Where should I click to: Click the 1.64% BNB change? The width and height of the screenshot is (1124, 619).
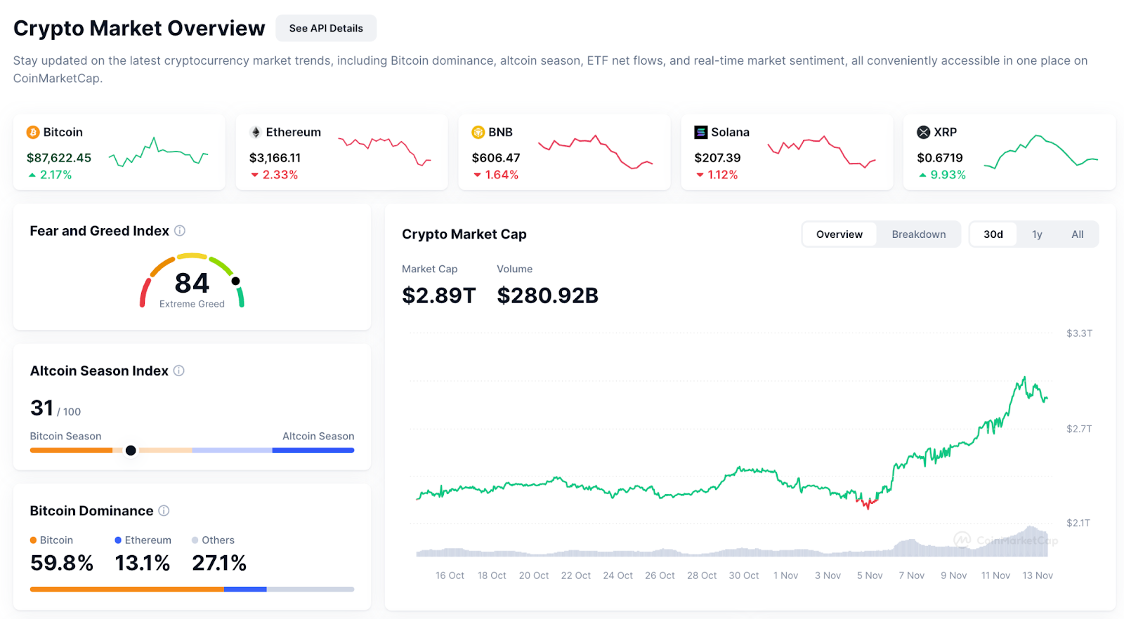(x=502, y=175)
